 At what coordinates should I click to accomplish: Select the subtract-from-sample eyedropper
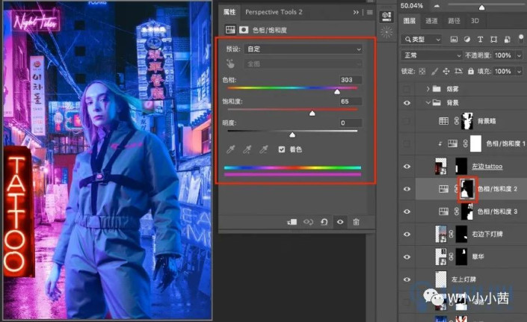pos(264,149)
